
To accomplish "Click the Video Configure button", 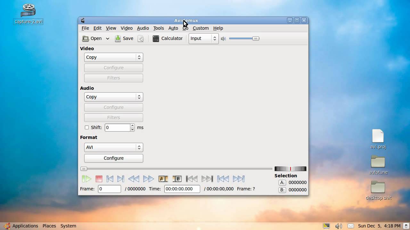I will [113, 68].
